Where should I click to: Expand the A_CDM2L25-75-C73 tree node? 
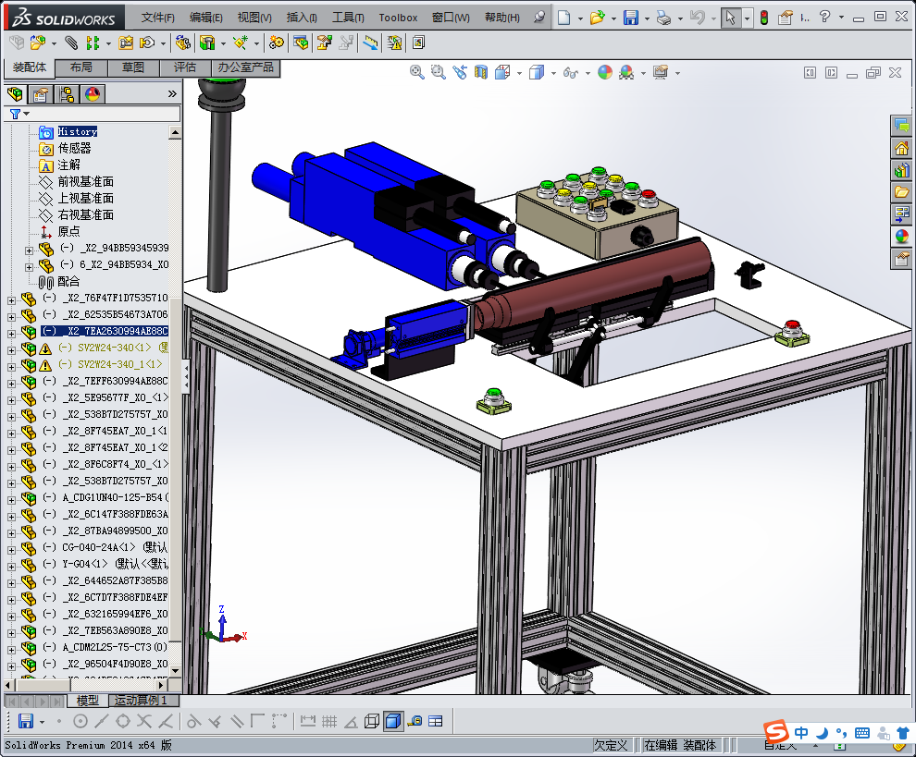[11, 650]
